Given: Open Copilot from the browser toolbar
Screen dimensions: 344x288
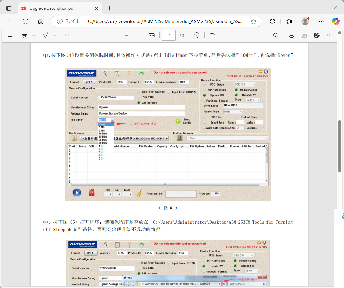Looking at the screenshot, I should tap(336, 21).
